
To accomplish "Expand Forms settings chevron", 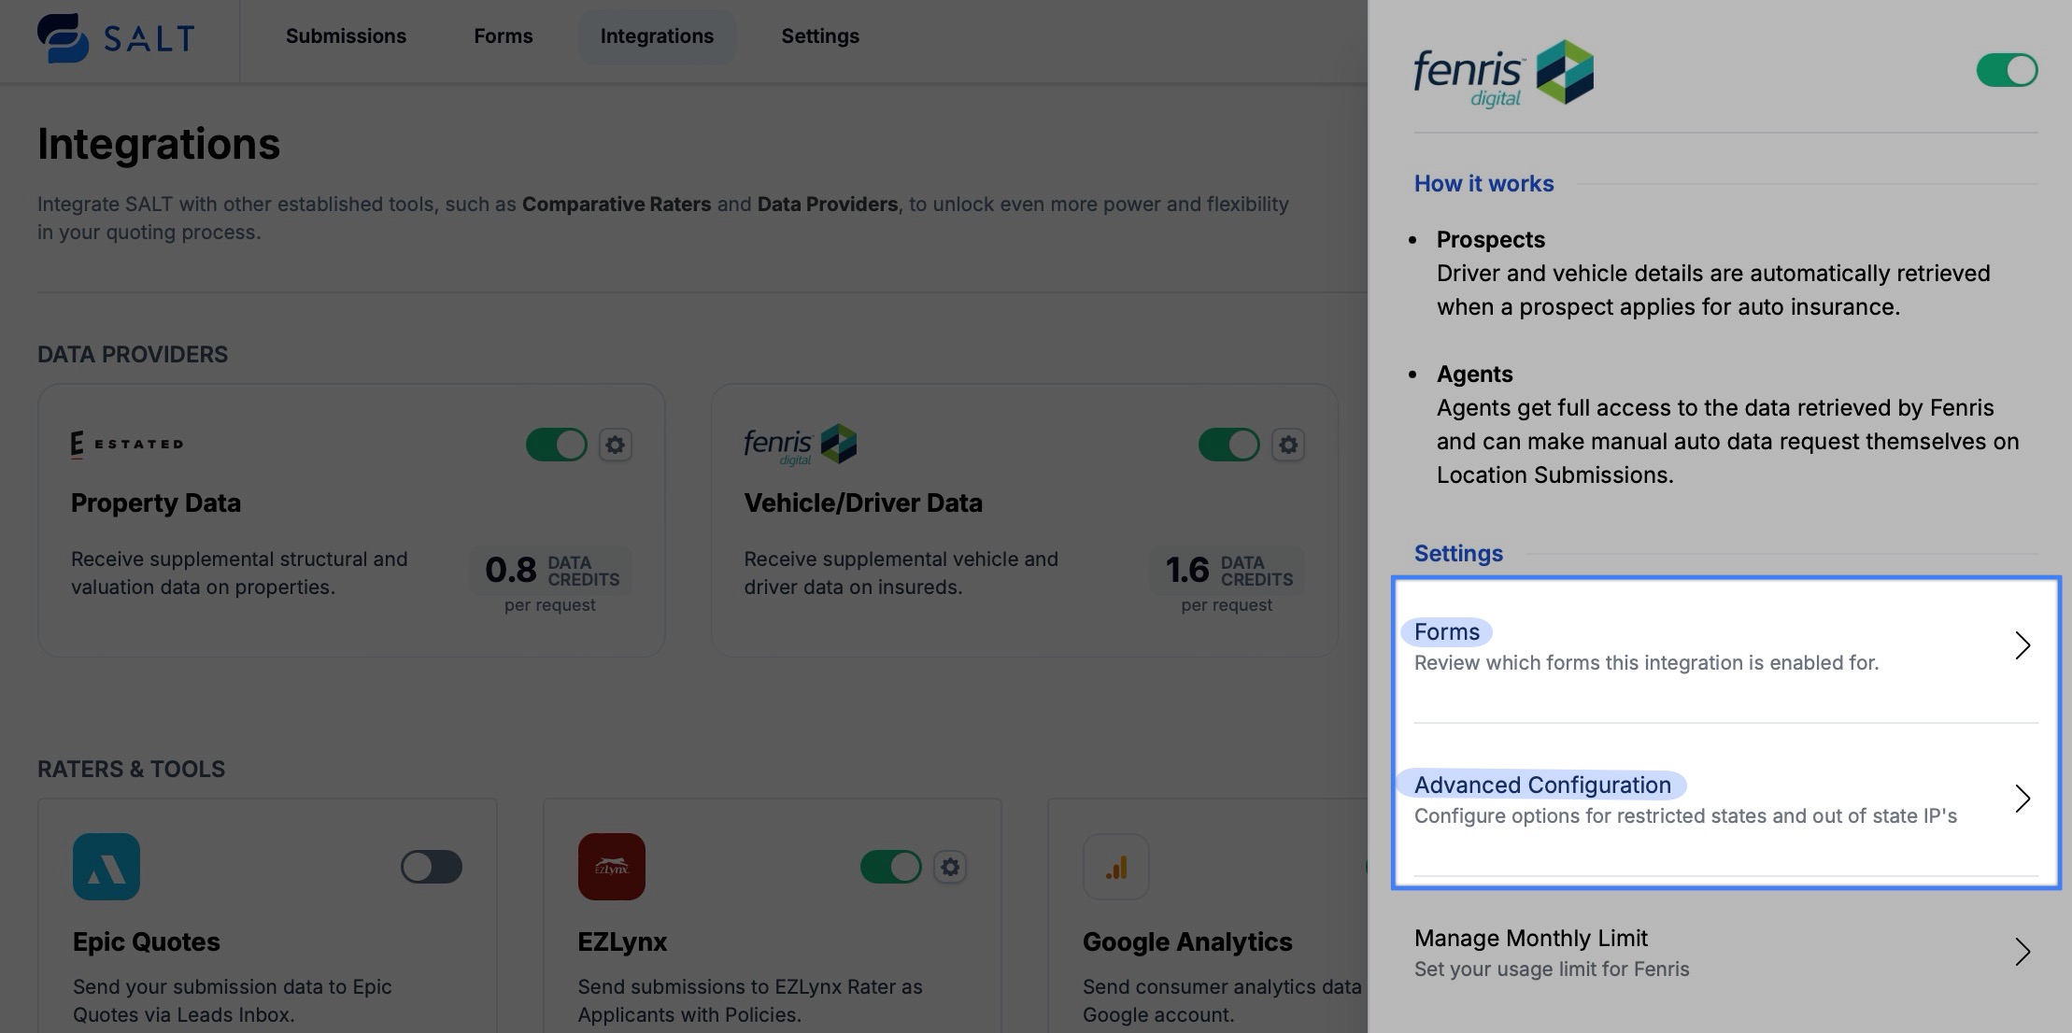I will (2022, 645).
